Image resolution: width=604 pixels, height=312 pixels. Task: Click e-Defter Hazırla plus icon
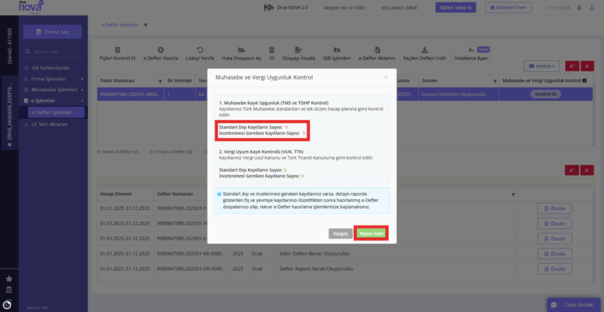pos(160,50)
